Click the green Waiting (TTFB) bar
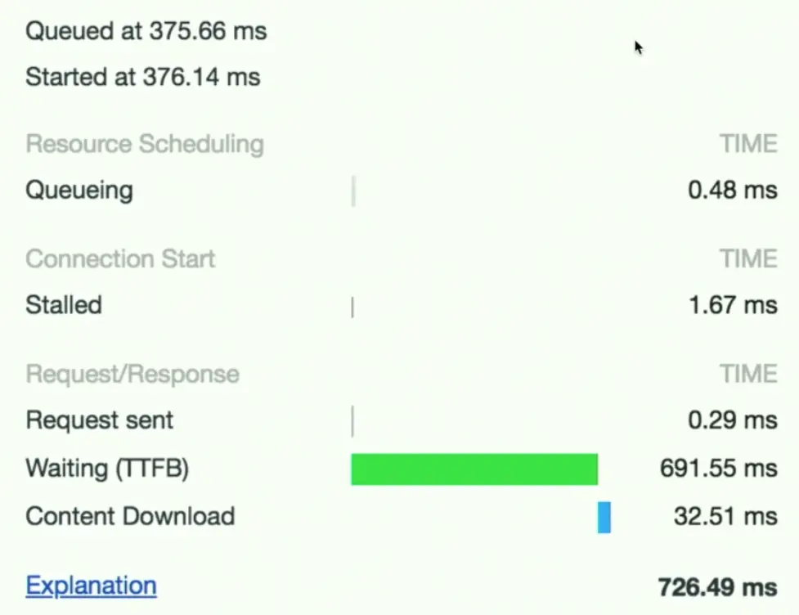This screenshot has width=799, height=615. pyautogui.click(x=474, y=469)
